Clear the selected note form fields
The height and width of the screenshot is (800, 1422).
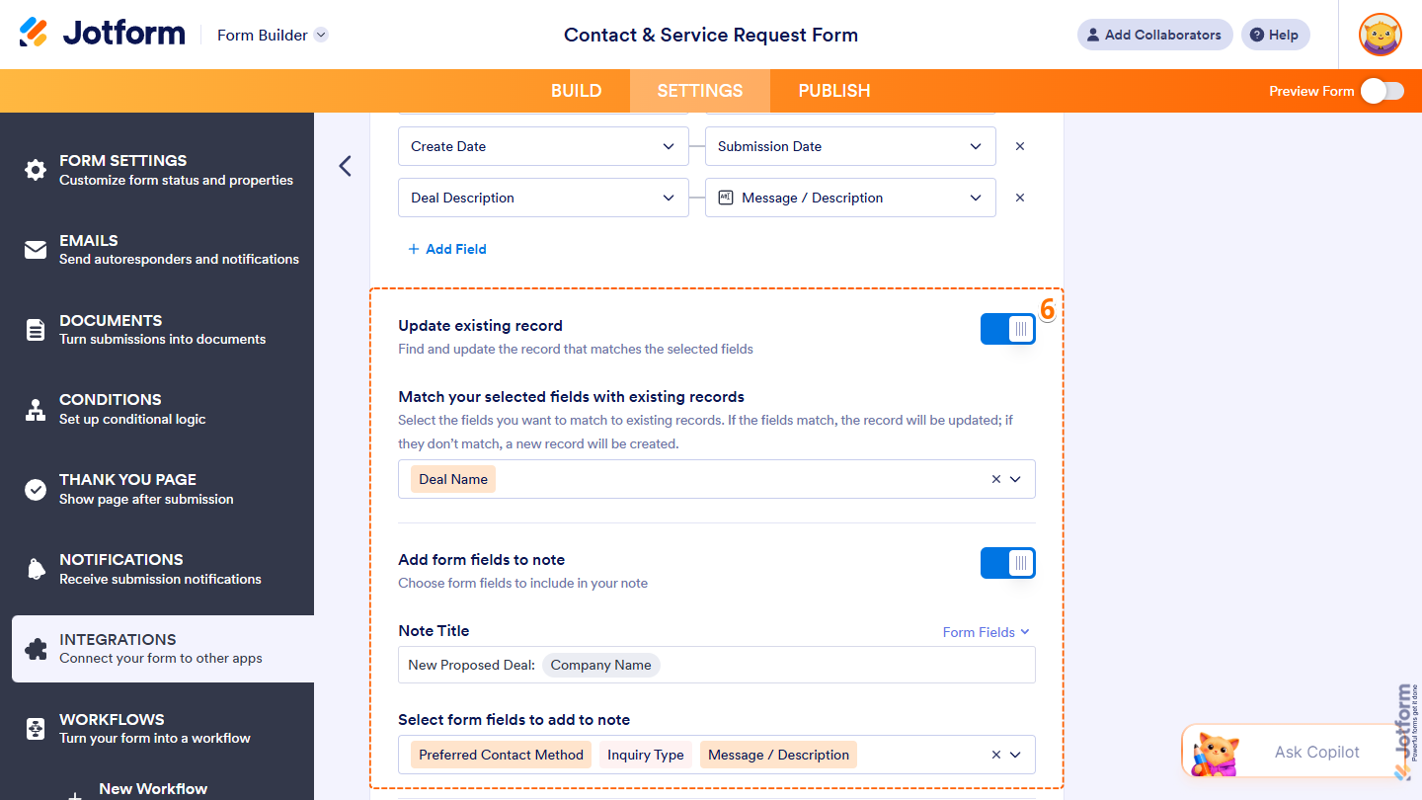click(995, 755)
